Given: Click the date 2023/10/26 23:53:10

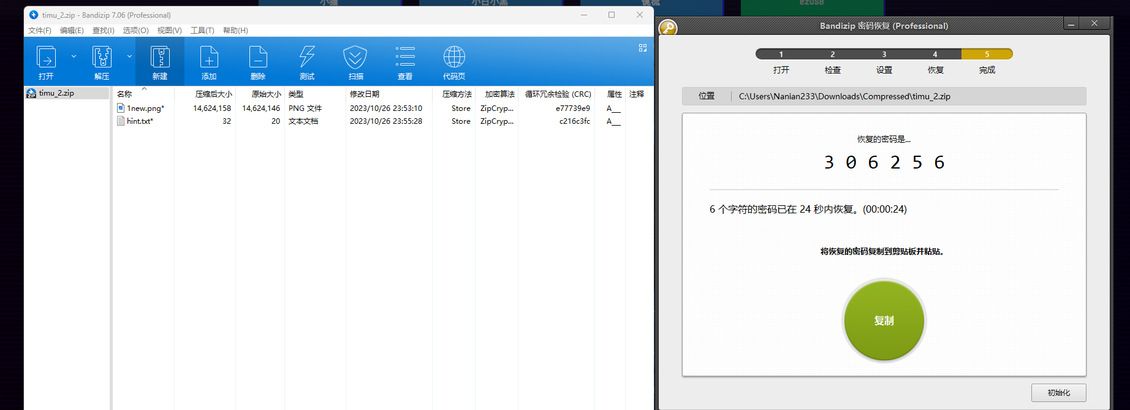Looking at the screenshot, I should [386, 108].
